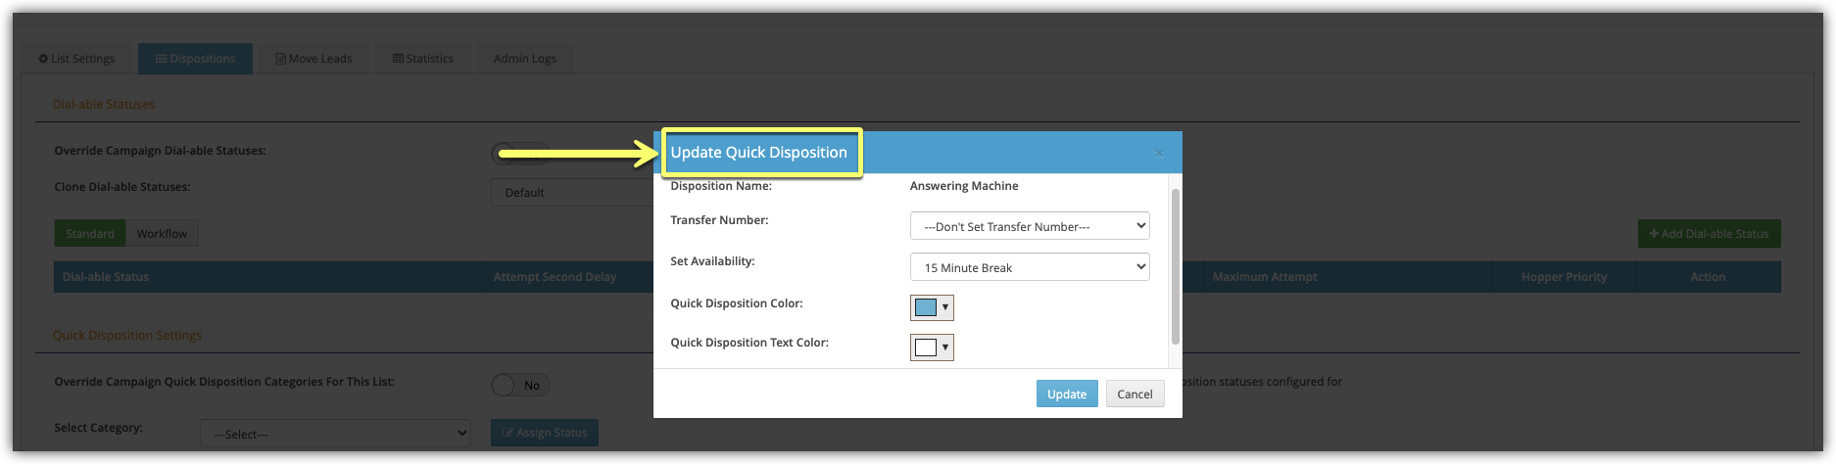This screenshot has width=1836, height=464.
Task: Open the Quick Disposition Text Color picker
Action: pos(932,348)
